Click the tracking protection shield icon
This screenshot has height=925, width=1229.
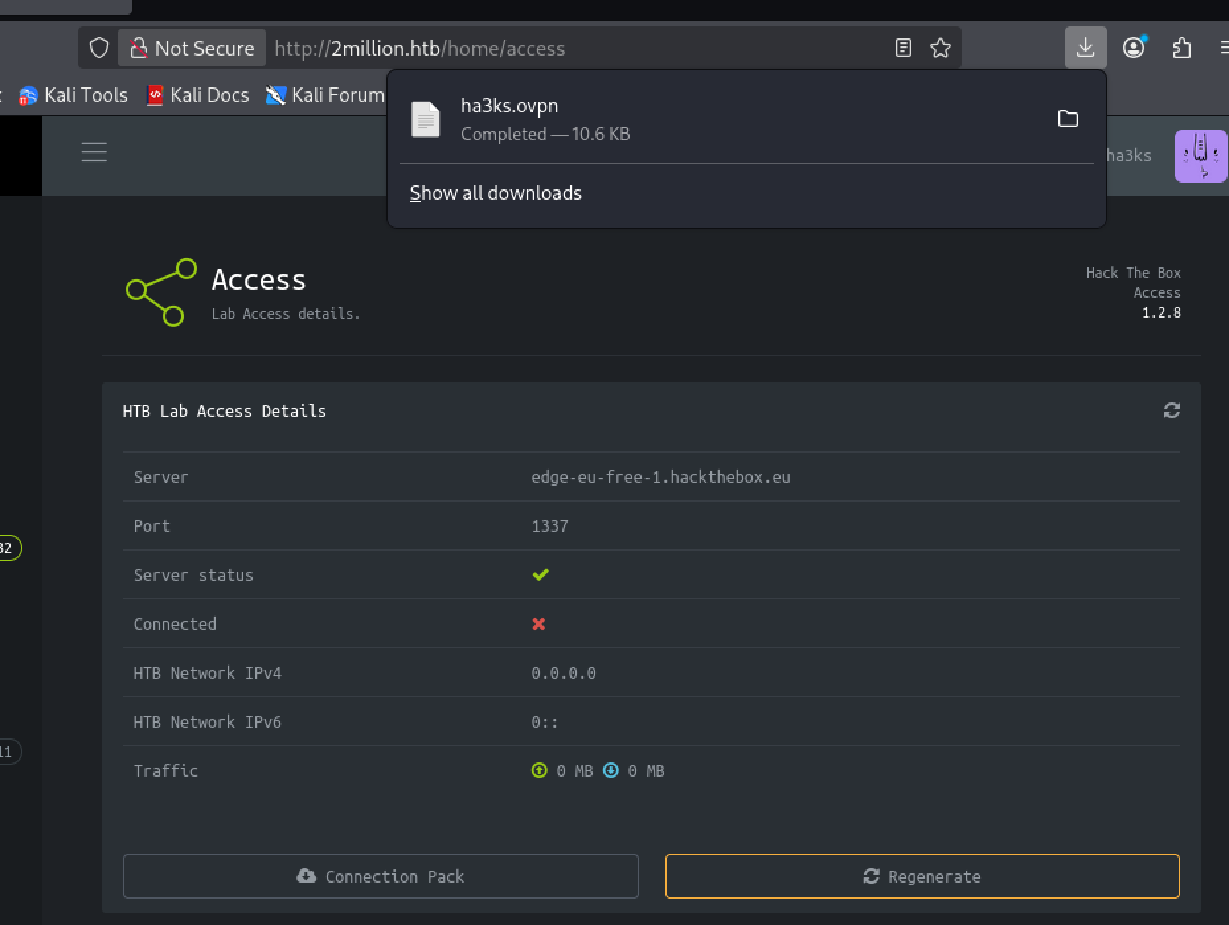(99, 48)
